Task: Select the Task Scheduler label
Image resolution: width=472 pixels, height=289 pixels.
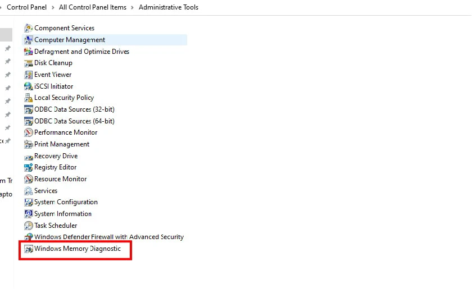Action: (x=56, y=226)
